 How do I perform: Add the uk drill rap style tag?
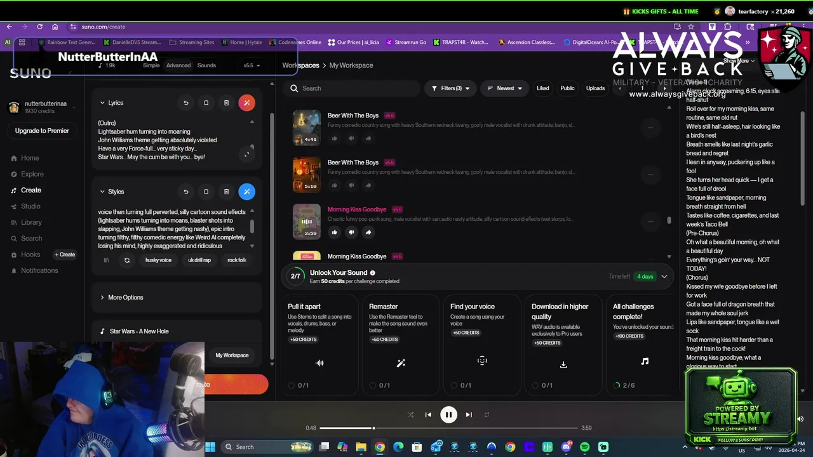point(199,260)
